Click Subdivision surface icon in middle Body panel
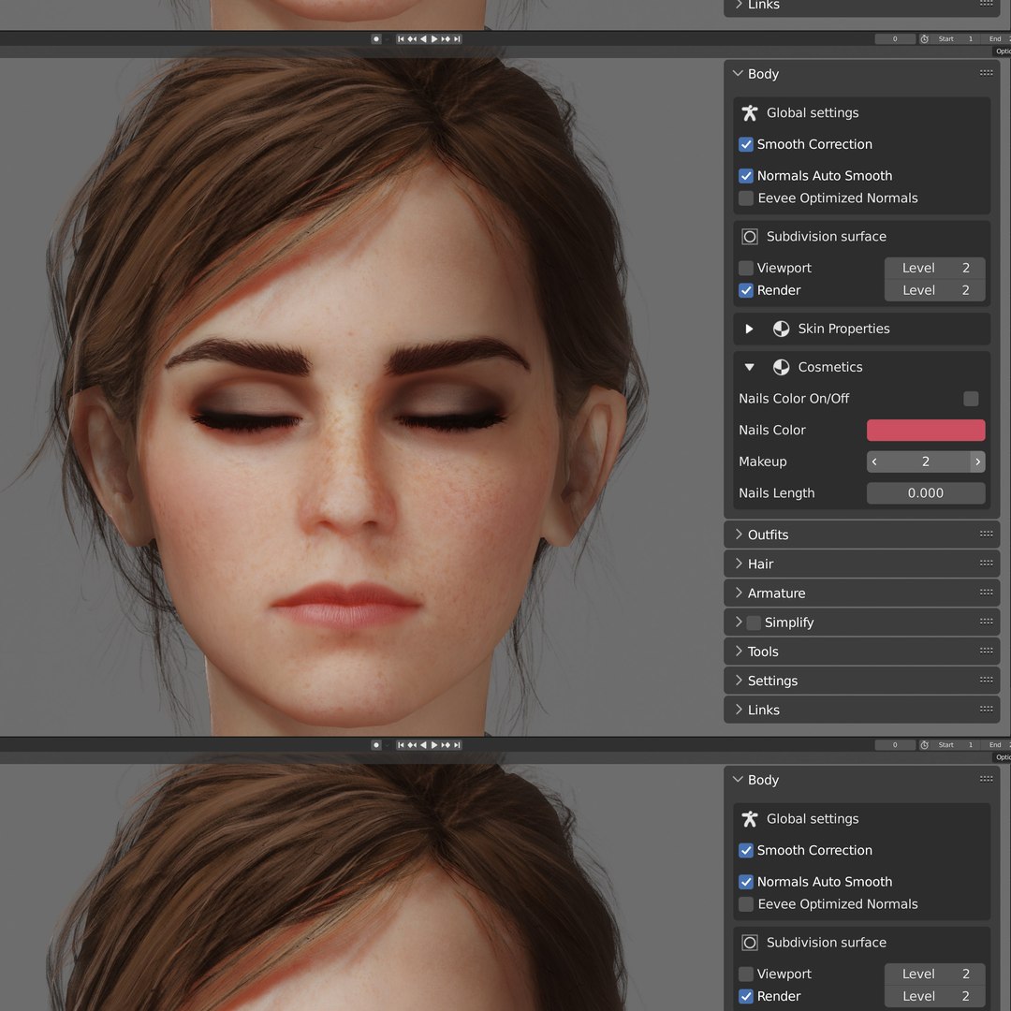Image resolution: width=1011 pixels, height=1011 pixels. click(x=749, y=237)
